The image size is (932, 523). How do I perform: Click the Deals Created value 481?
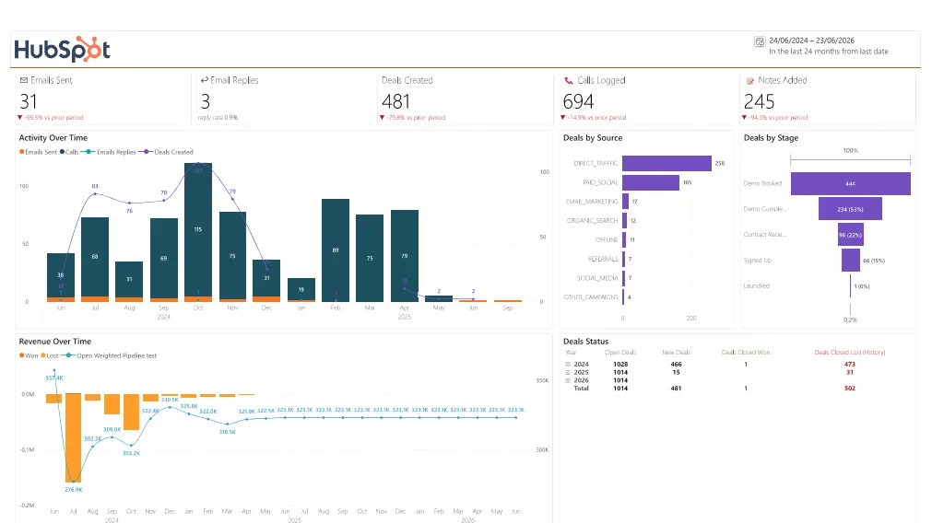point(395,101)
